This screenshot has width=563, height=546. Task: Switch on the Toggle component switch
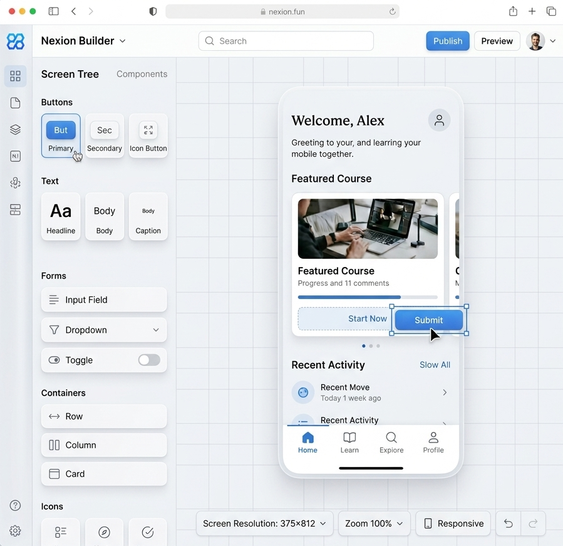tap(150, 360)
